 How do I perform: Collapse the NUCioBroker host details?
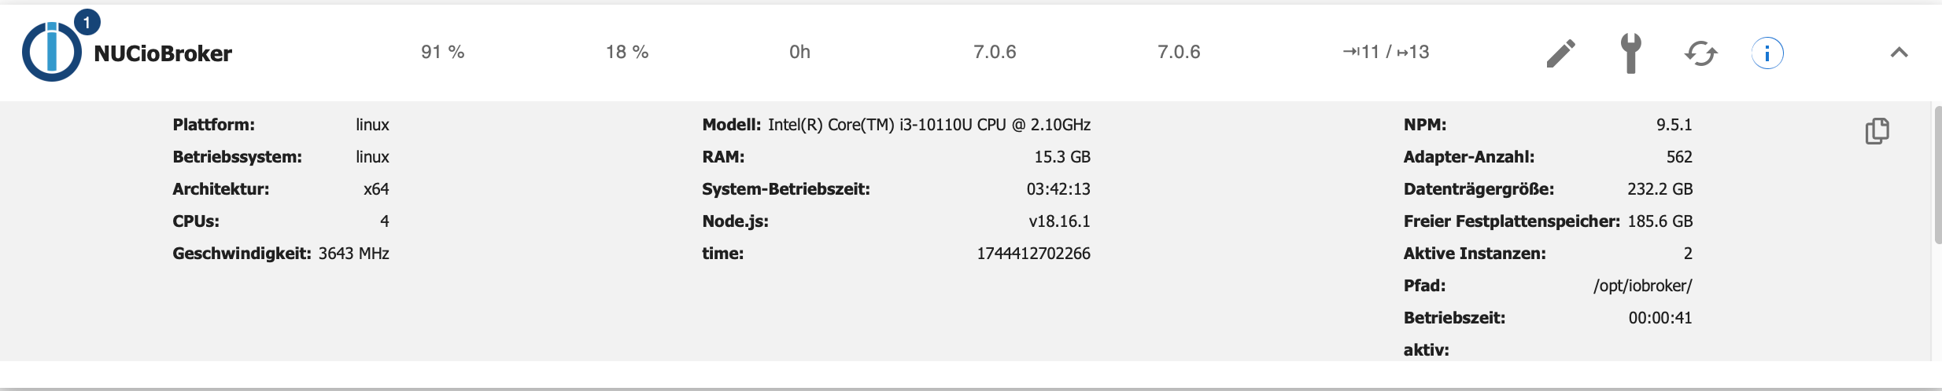coord(1899,53)
